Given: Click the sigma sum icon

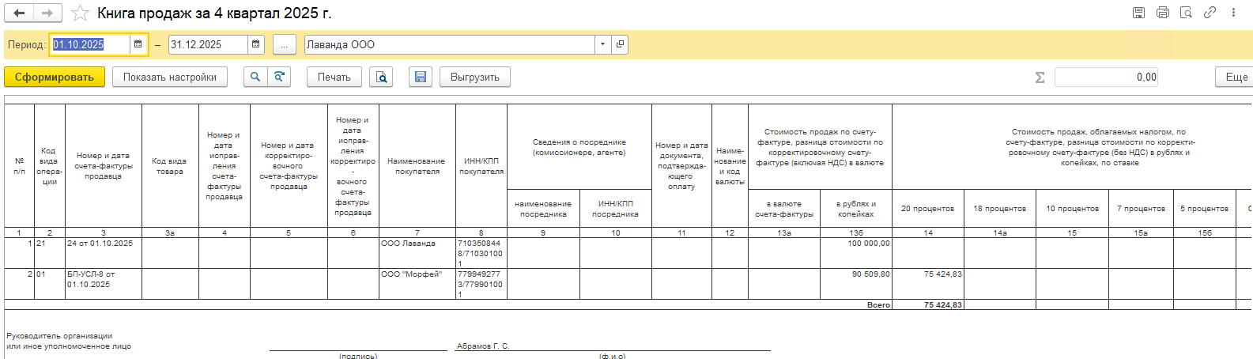Looking at the screenshot, I should click(1040, 77).
